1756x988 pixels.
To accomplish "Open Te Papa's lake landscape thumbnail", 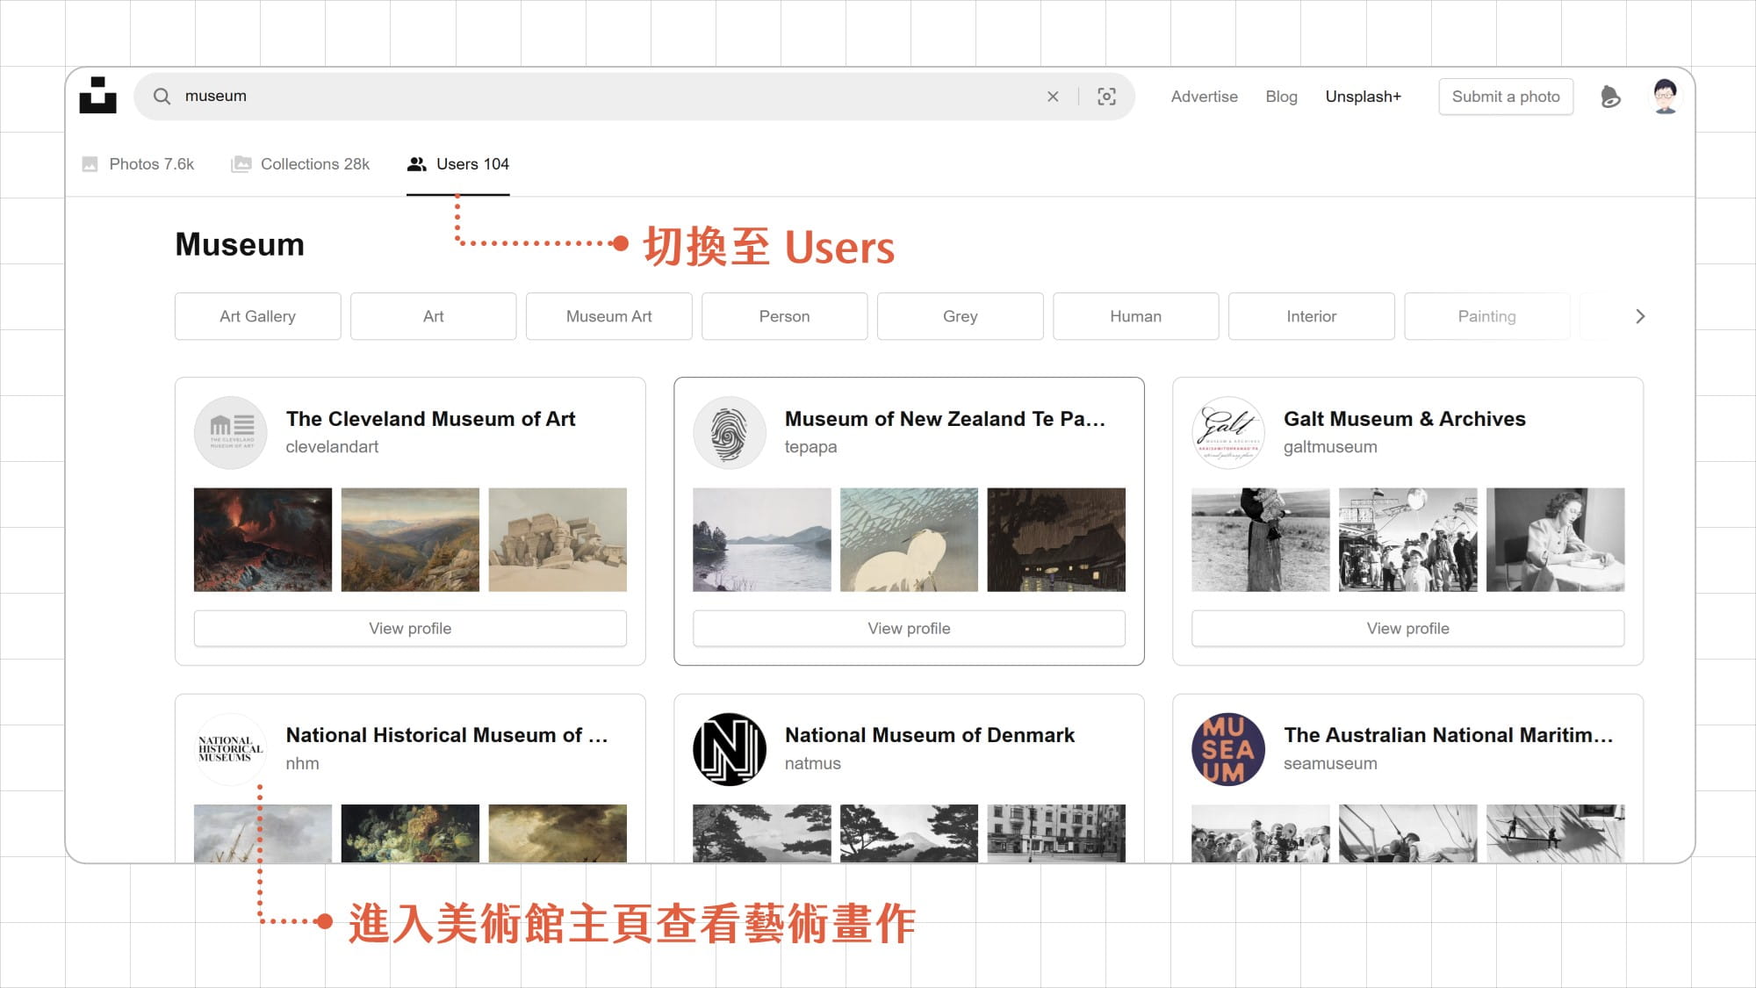I will (761, 539).
